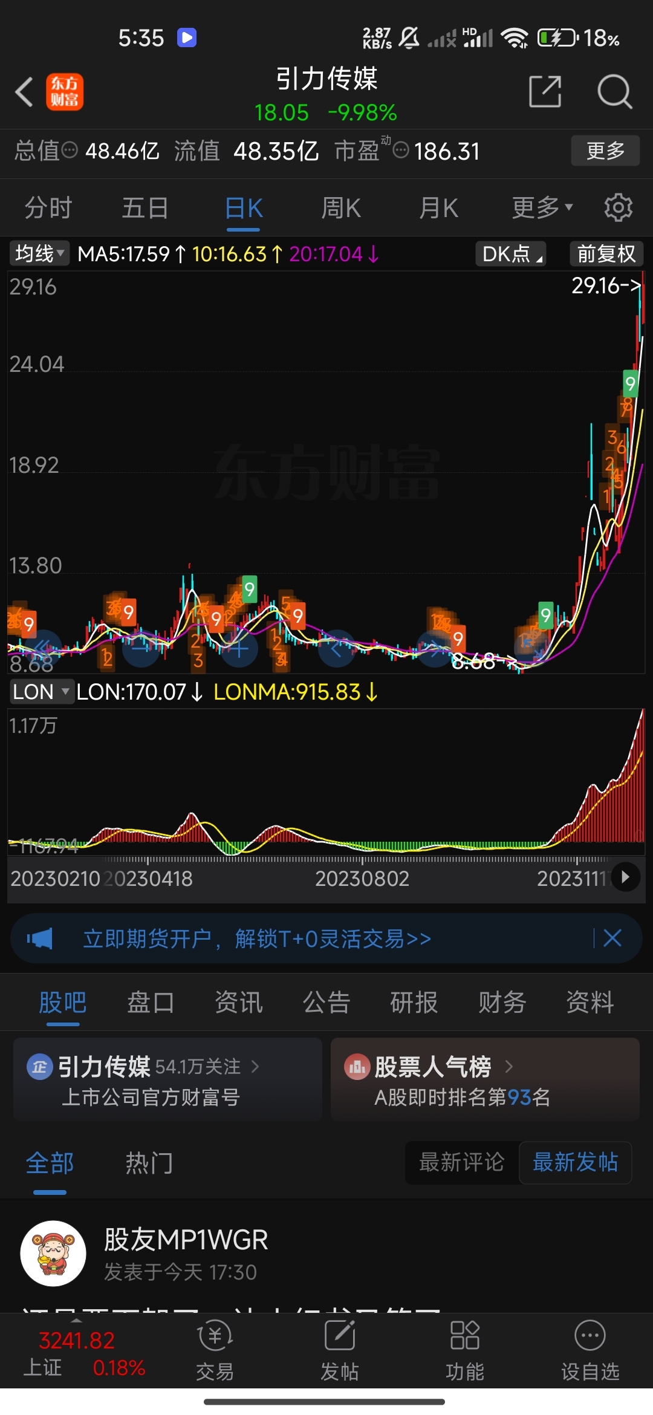
Task: Open chart settings gear icon
Action: point(618,207)
